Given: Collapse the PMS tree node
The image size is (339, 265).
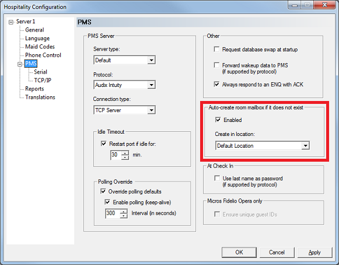Looking at the screenshot, I should tap(20, 64).
